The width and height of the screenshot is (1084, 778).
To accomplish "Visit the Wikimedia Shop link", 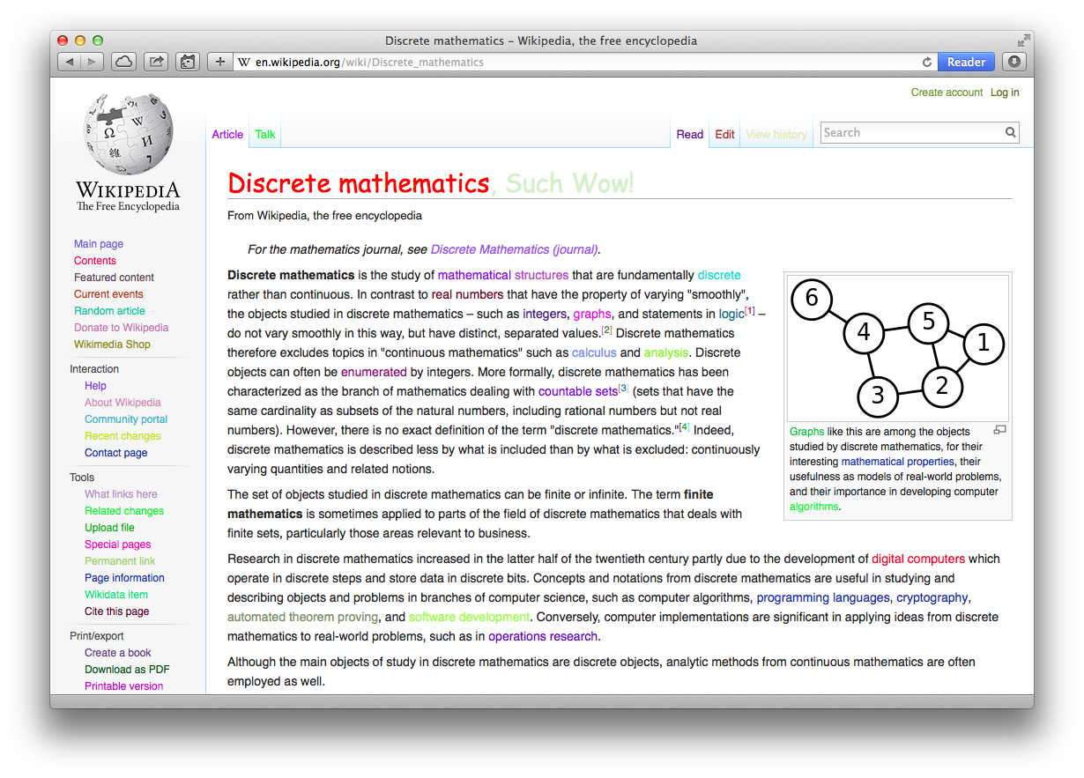I will 112,345.
